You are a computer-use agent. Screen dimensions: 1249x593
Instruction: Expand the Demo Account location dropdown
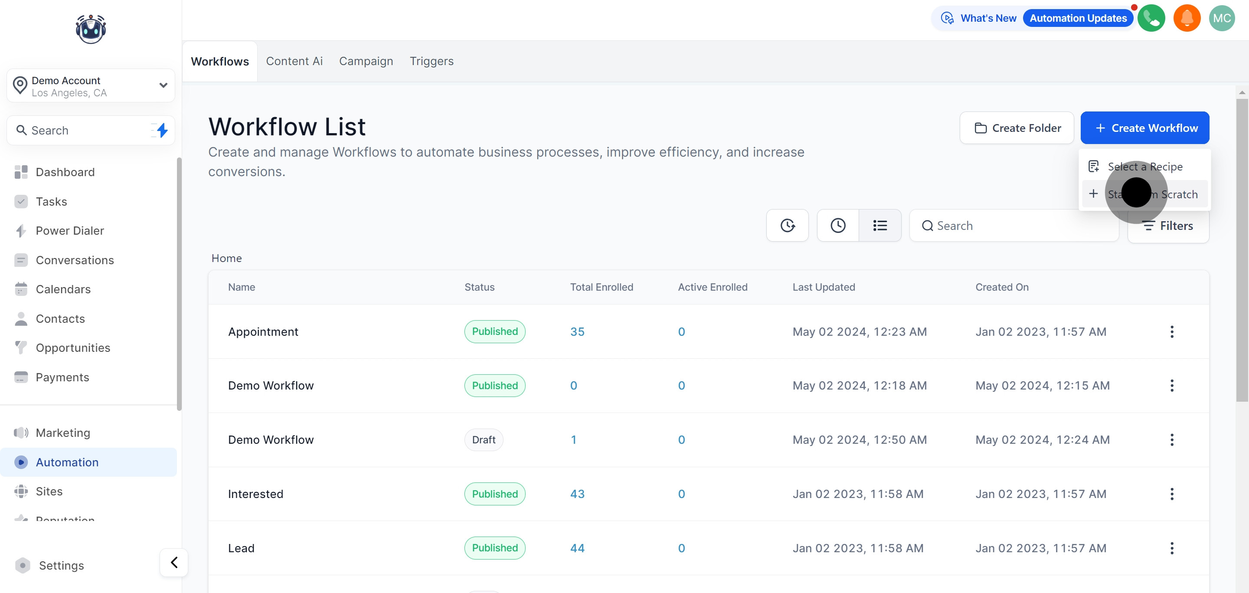163,86
